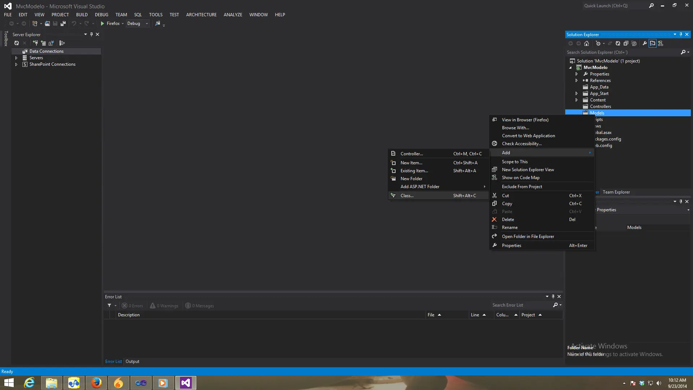Screen dimensions: 693x390
Task: Click the Search Solution Explorer input field
Action: pyautogui.click(x=622, y=52)
